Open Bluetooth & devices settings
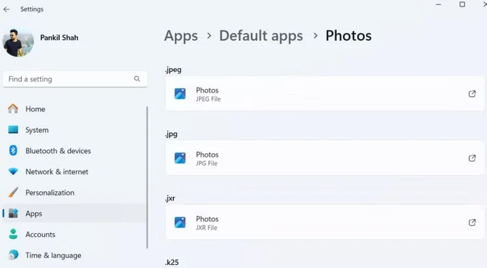 coord(58,151)
